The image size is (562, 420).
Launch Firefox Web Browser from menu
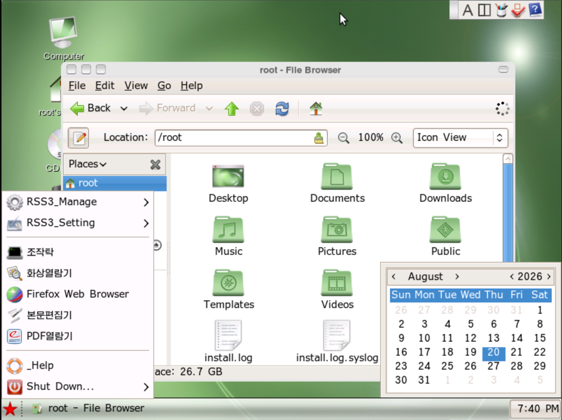click(78, 294)
